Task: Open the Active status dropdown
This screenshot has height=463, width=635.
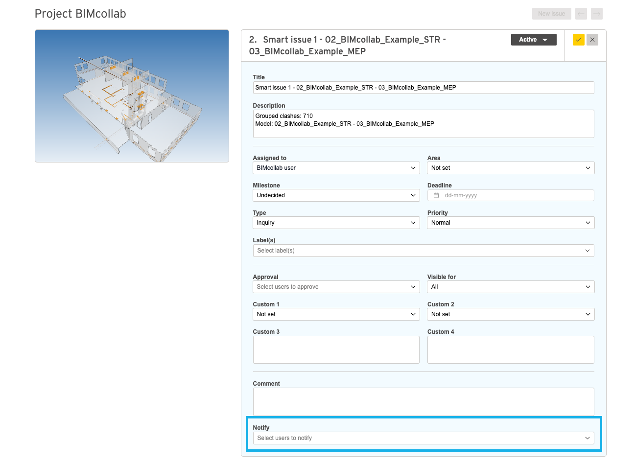Action: tap(534, 40)
